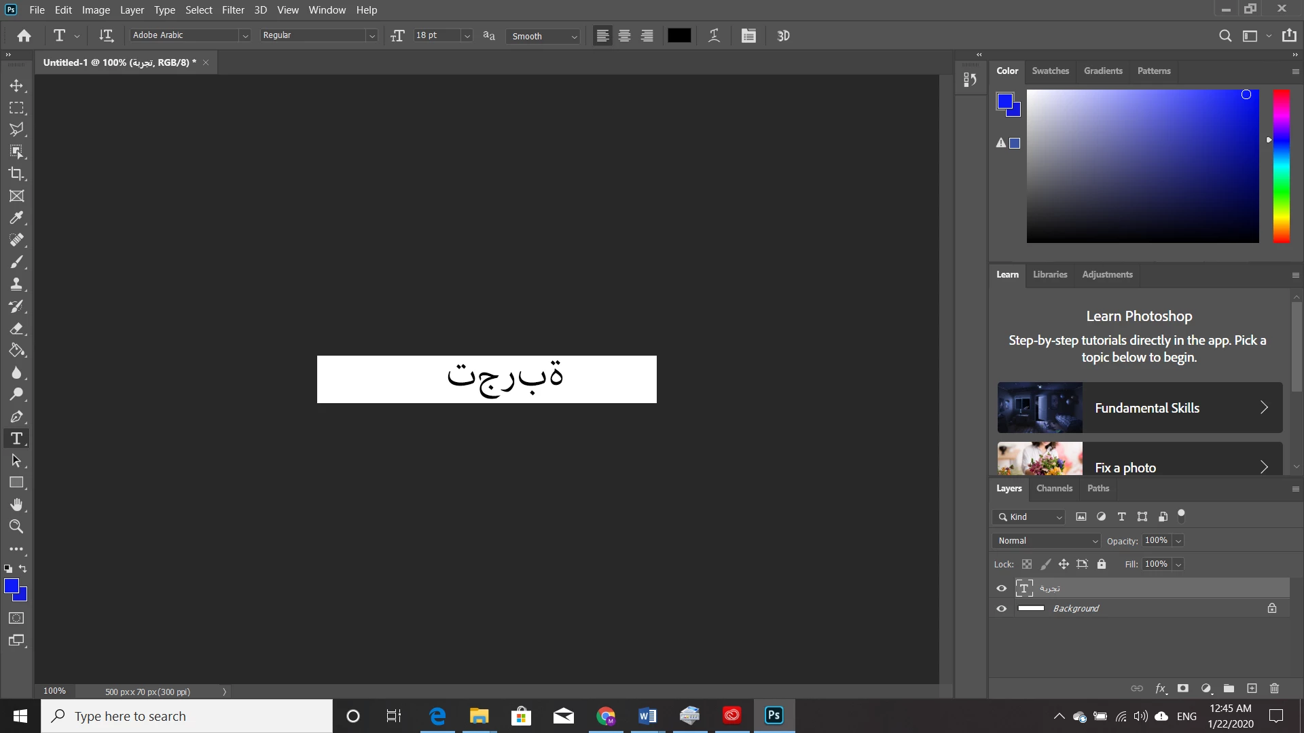Select the Eyedropper tool
This screenshot has height=733, width=1304.
click(x=16, y=218)
